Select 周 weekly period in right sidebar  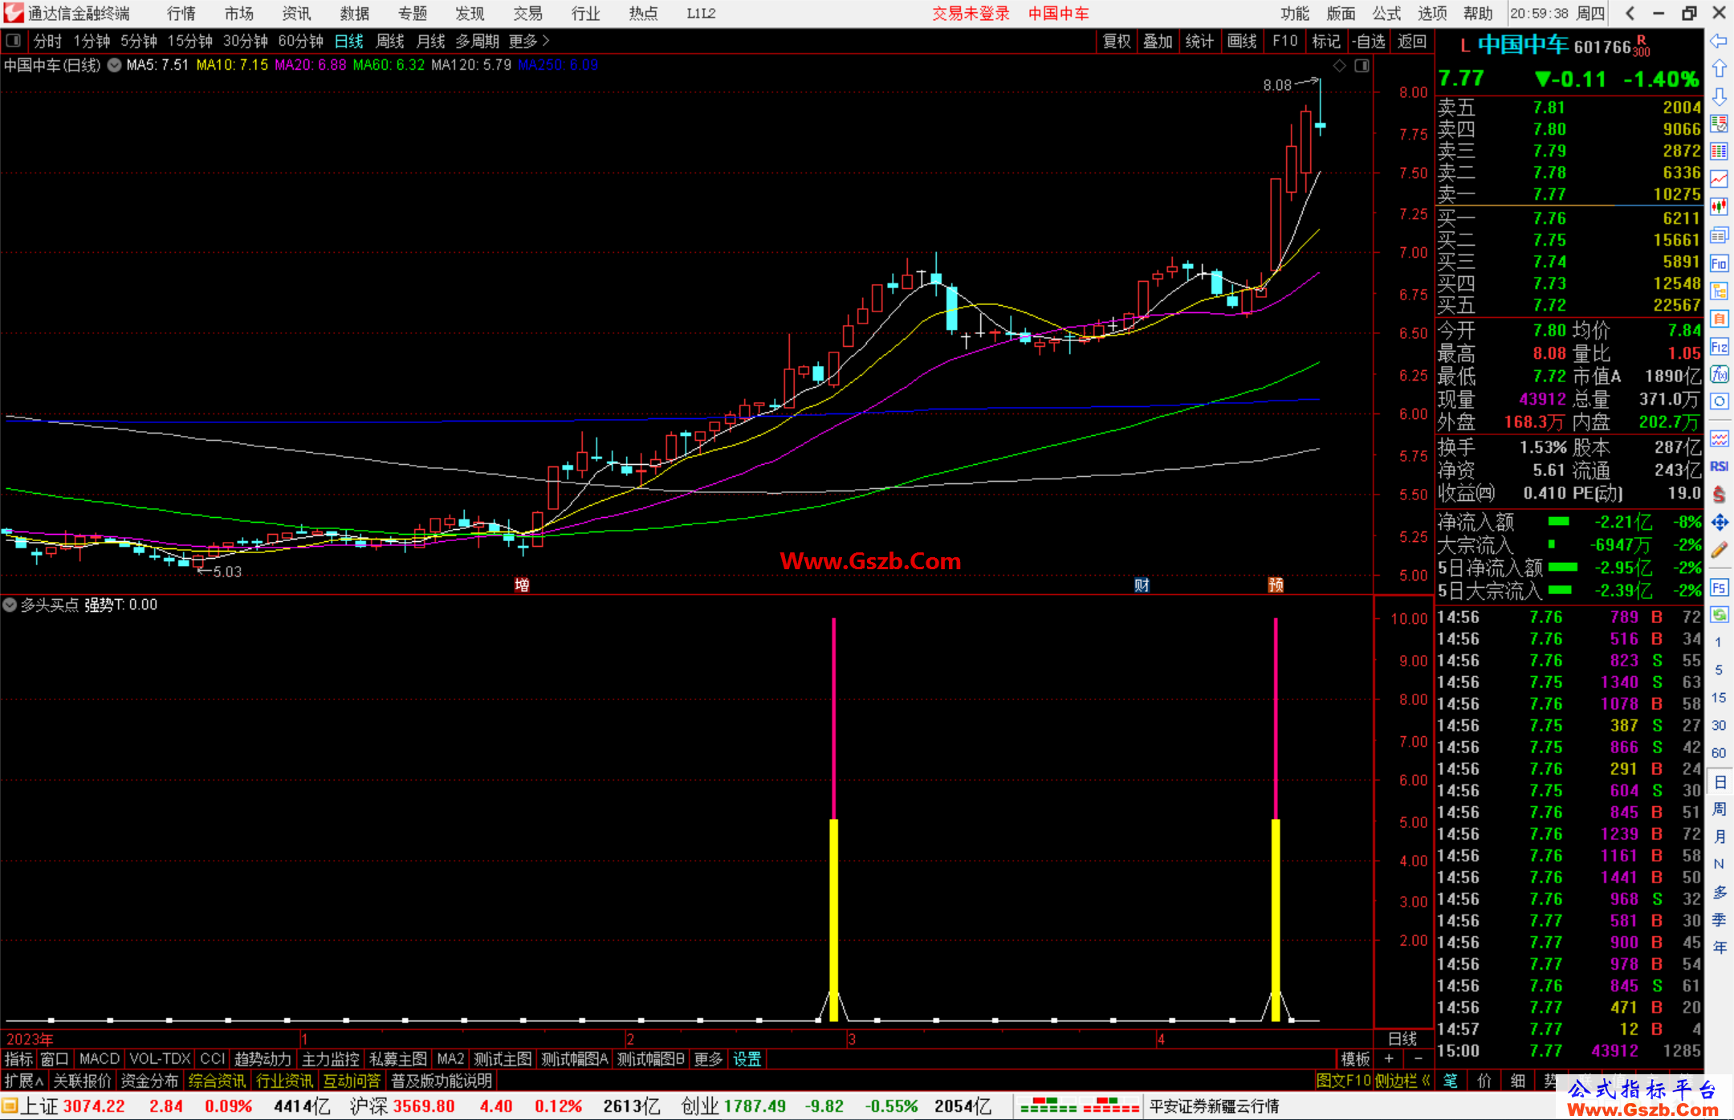tap(1720, 809)
